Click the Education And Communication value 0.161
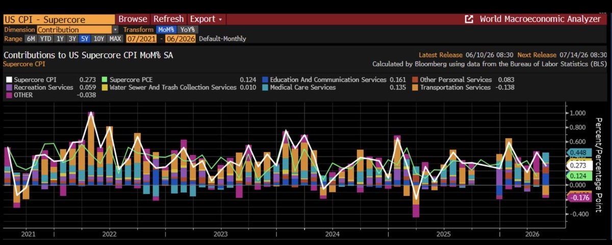Image resolution: width=612 pixels, height=245 pixels. [398, 80]
